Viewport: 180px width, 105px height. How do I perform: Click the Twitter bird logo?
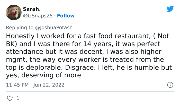tap(170, 9)
